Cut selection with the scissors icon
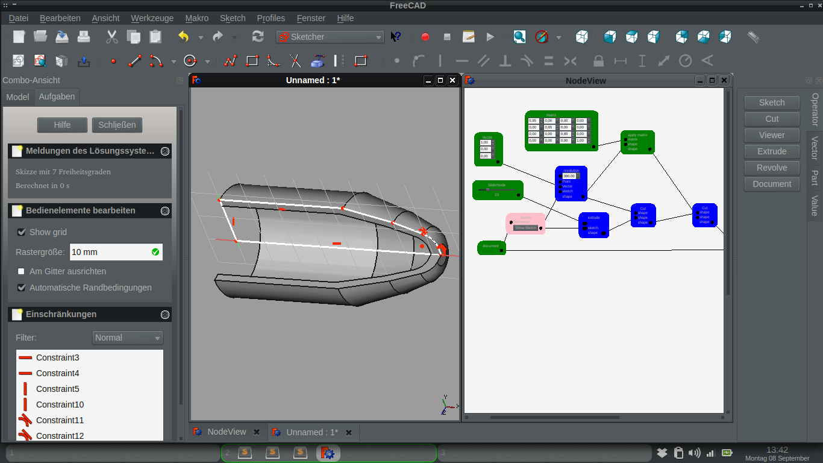Viewport: 823px width, 463px height. click(x=111, y=37)
